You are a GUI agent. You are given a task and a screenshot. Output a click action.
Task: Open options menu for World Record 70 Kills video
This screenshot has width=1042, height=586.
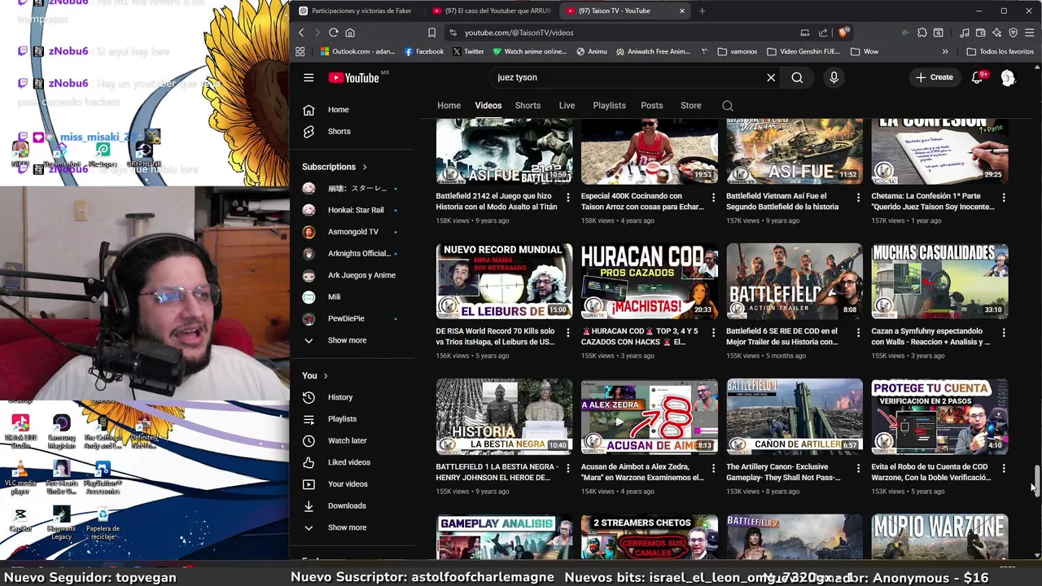[x=567, y=332]
